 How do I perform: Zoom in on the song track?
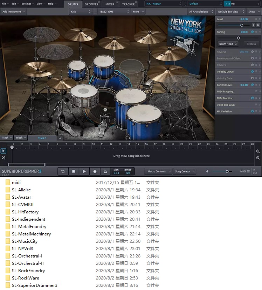(258, 151)
